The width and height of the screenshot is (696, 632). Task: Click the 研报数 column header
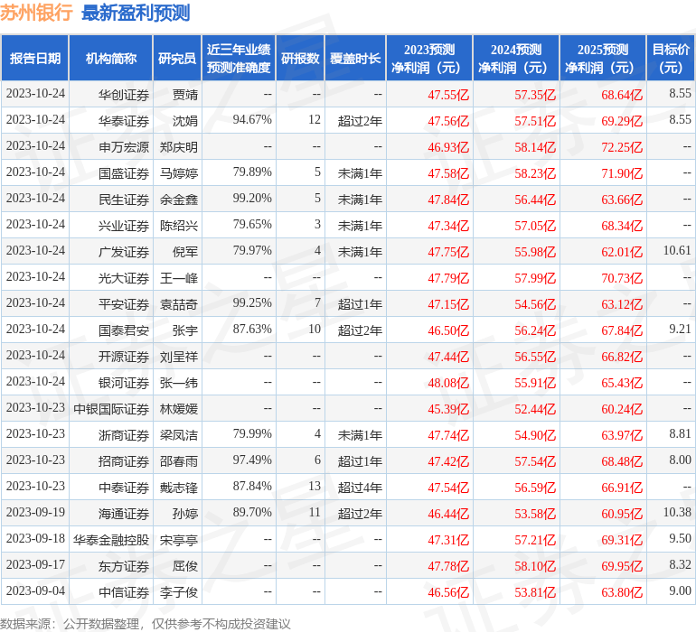click(x=299, y=59)
